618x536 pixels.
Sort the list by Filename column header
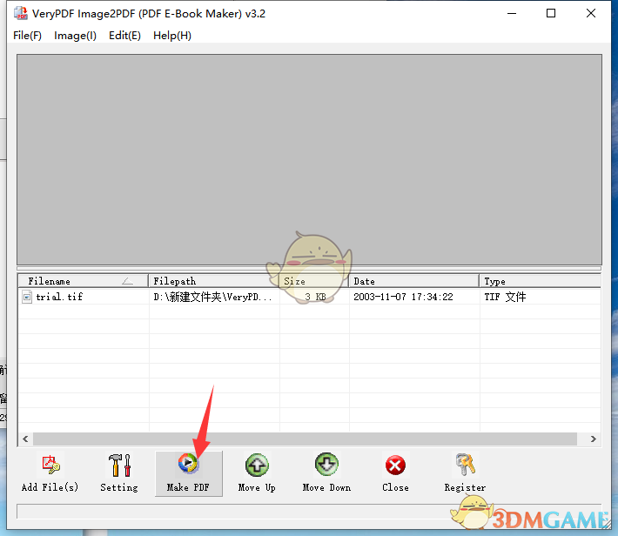click(x=84, y=281)
